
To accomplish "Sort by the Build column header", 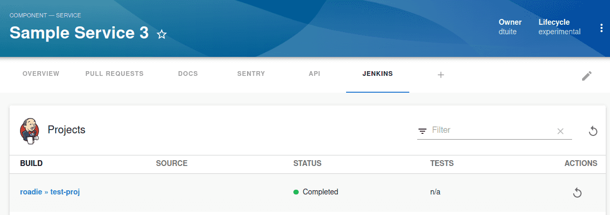I will pos(31,163).
